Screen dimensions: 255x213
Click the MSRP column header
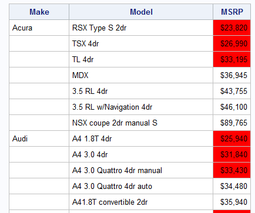[x=232, y=12]
